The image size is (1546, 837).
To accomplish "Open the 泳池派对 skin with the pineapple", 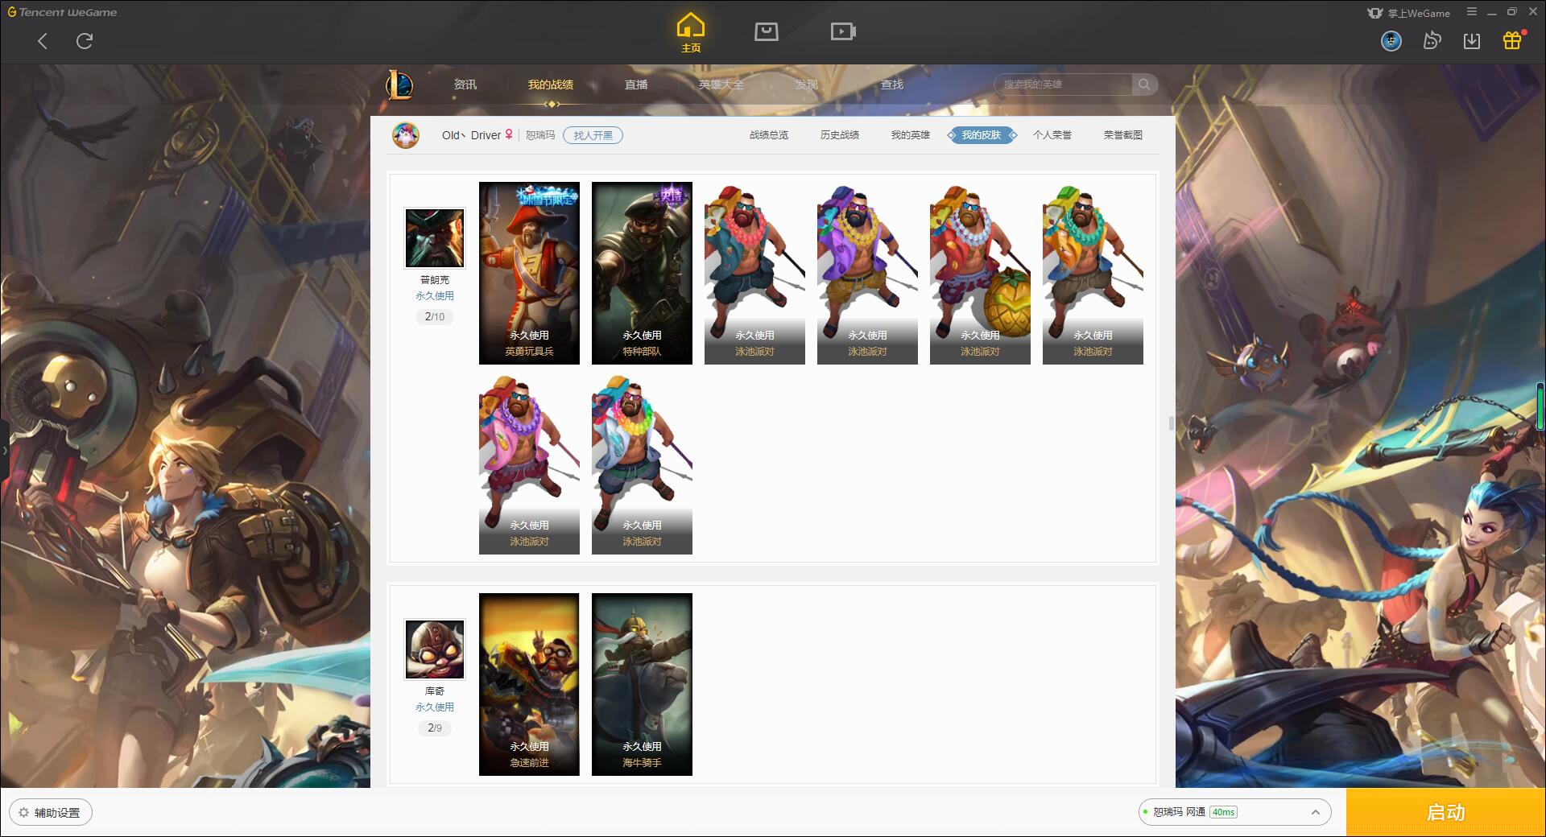I will point(980,273).
